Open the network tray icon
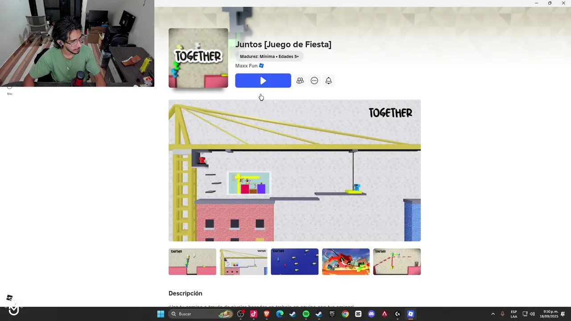 click(x=525, y=314)
